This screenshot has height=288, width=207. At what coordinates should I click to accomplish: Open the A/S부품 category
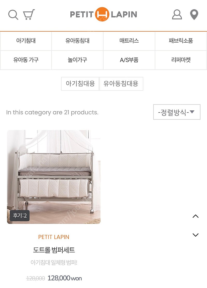[x=129, y=60]
